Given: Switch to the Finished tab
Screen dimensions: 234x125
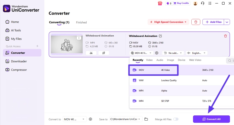Looking at the screenshot, I should (81, 22).
